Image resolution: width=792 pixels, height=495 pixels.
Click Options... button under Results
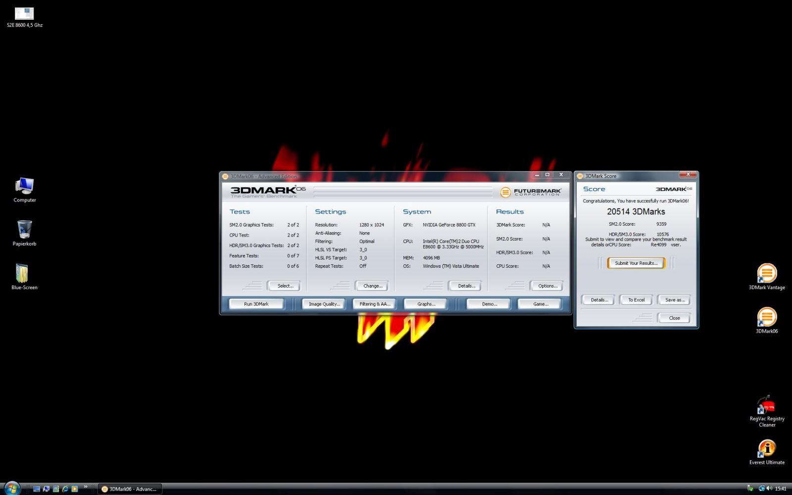[547, 286]
